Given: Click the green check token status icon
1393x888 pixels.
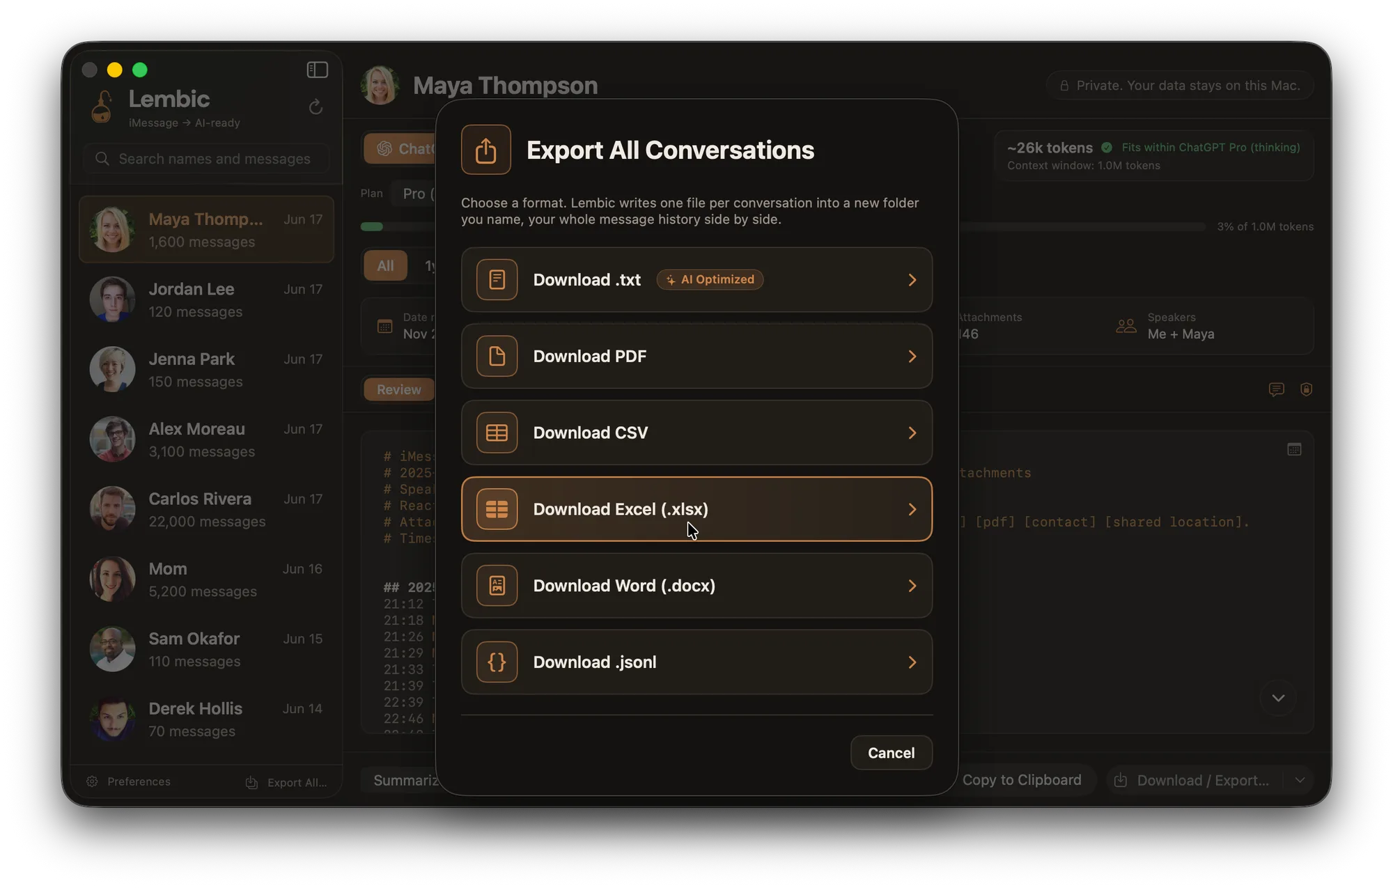Looking at the screenshot, I should (x=1107, y=147).
